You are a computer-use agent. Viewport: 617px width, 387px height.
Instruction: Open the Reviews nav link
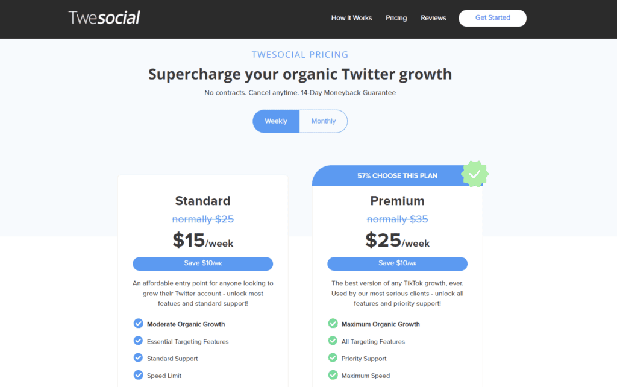[x=433, y=18]
